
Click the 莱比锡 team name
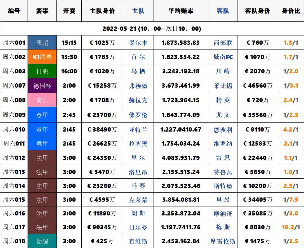pos(223,86)
